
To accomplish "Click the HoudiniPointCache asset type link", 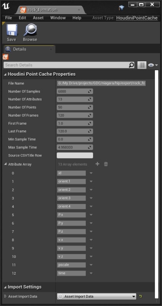I will click(137, 18).
